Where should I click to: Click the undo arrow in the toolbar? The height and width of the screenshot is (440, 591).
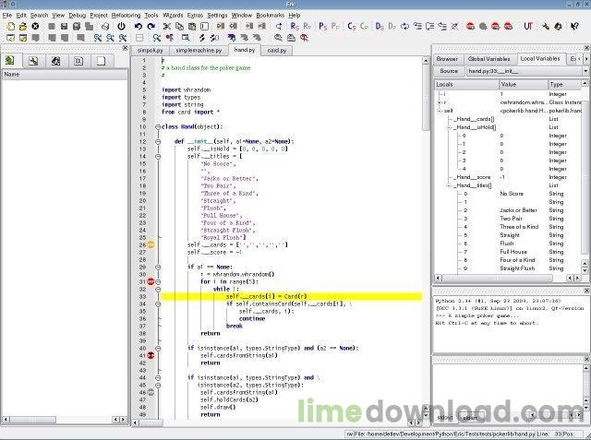139,27
